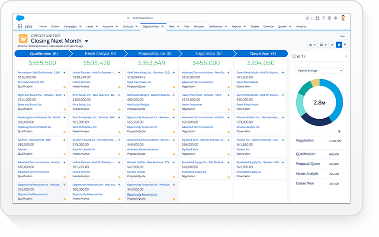Screen dimensions: 379x237
Task: Go to the Analytics tab
Action: coord(301,26)
